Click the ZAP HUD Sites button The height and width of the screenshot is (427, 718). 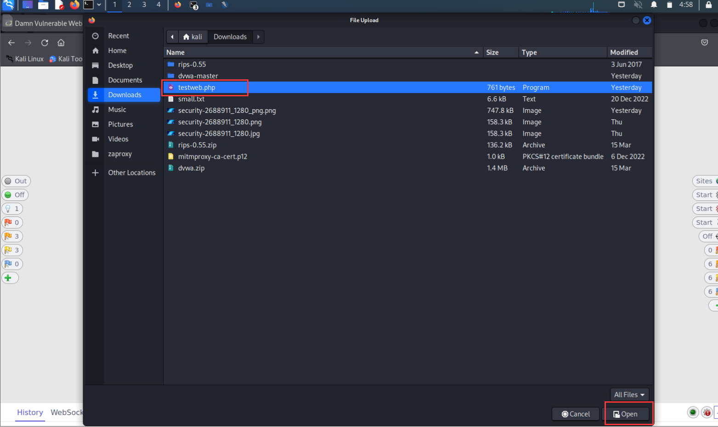point(706,181)
